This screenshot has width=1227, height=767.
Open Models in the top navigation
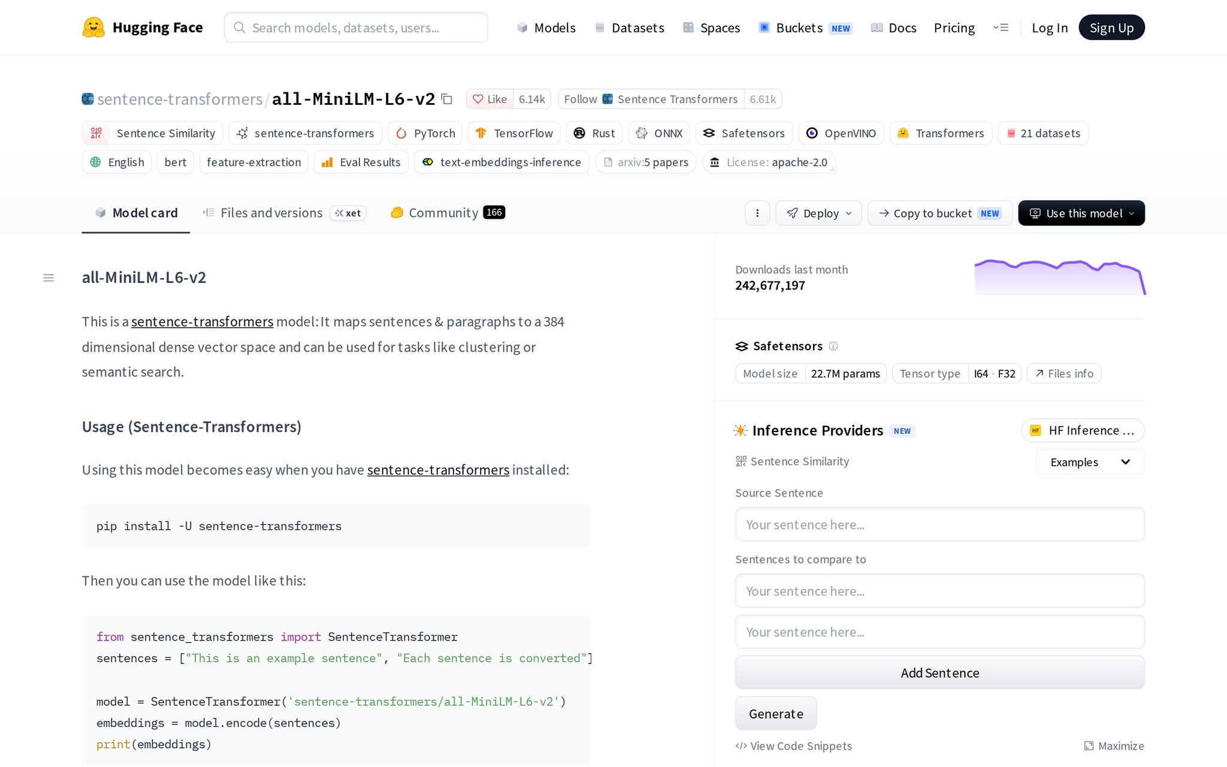(546, 28)
